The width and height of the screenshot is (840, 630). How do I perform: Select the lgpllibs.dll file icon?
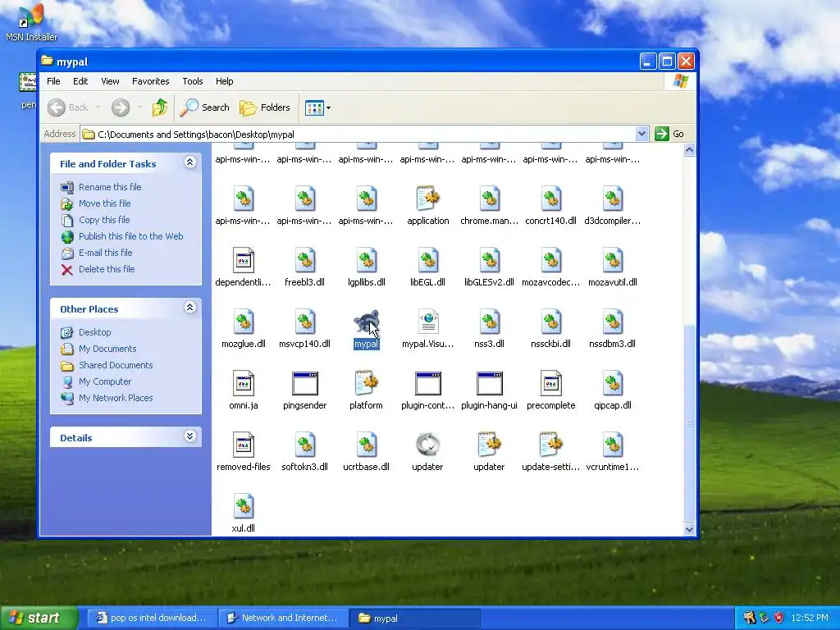pos(367,261)
